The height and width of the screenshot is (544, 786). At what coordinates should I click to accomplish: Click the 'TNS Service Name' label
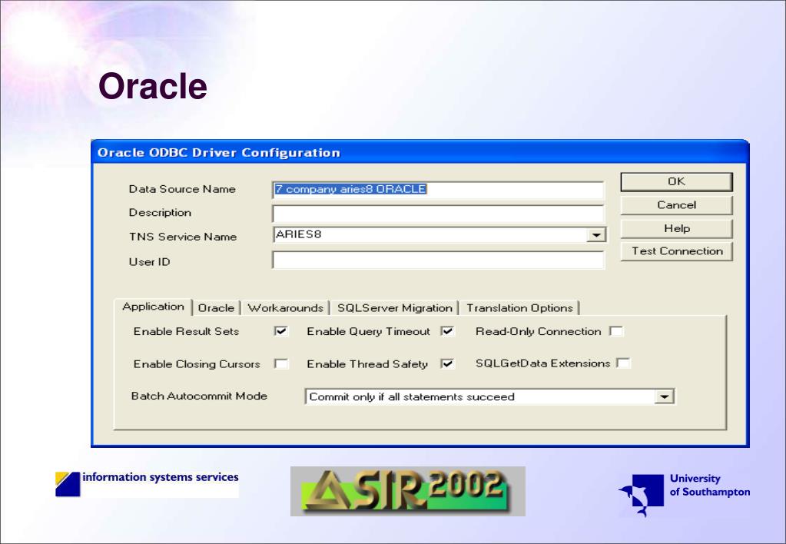click(182, 237)
